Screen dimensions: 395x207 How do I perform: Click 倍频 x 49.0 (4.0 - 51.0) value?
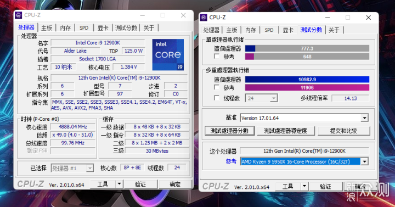(x=73, y=135)
